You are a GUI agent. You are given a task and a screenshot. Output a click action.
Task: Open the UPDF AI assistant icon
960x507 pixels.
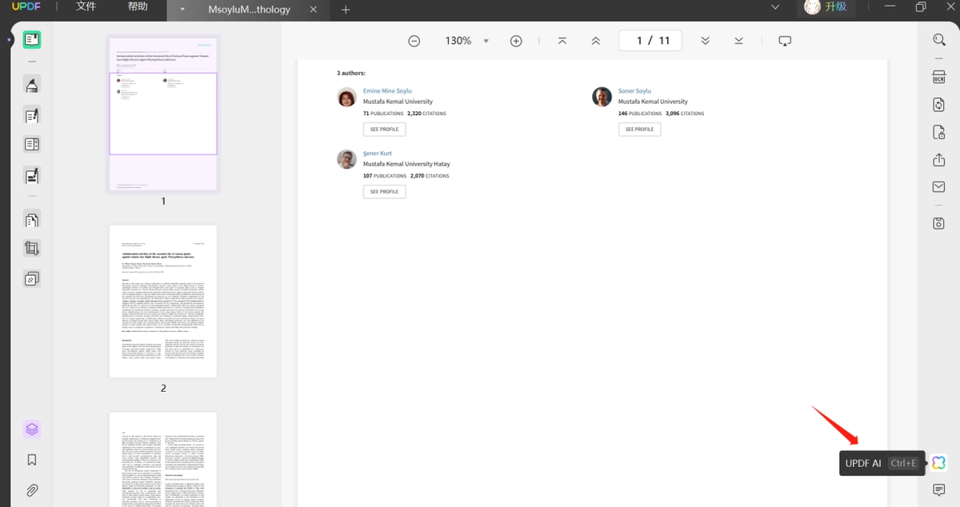tap(938, 463)
